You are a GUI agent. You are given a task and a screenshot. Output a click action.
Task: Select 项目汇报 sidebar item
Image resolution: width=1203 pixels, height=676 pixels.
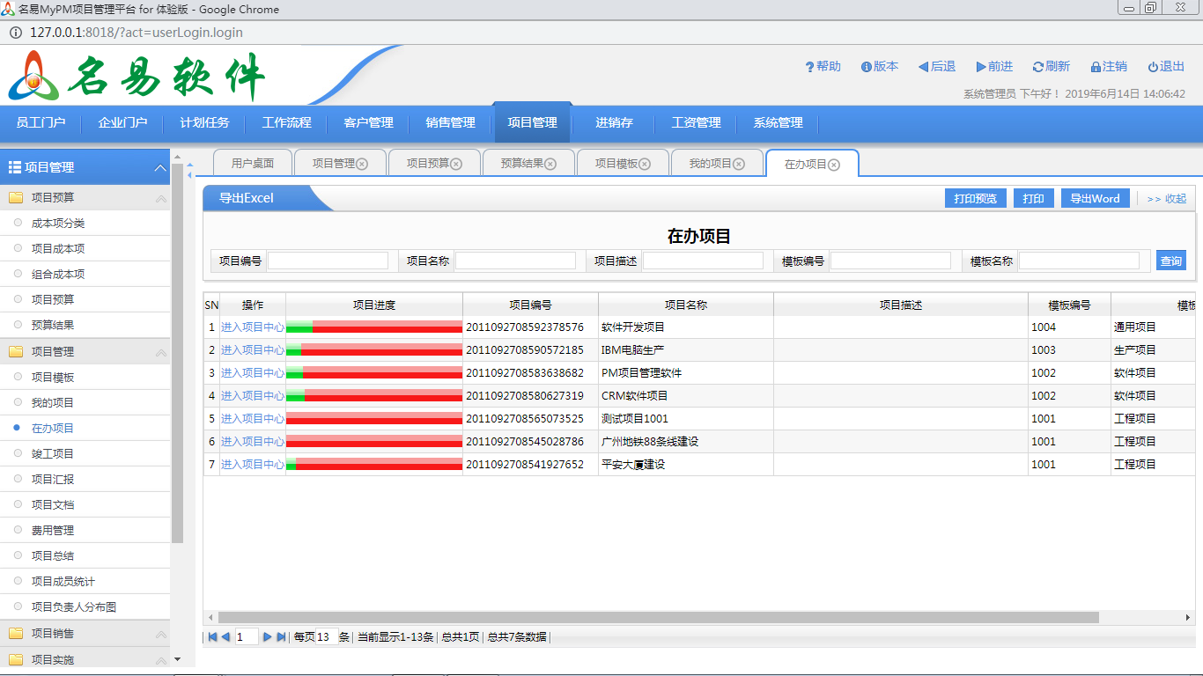point(53,479)
